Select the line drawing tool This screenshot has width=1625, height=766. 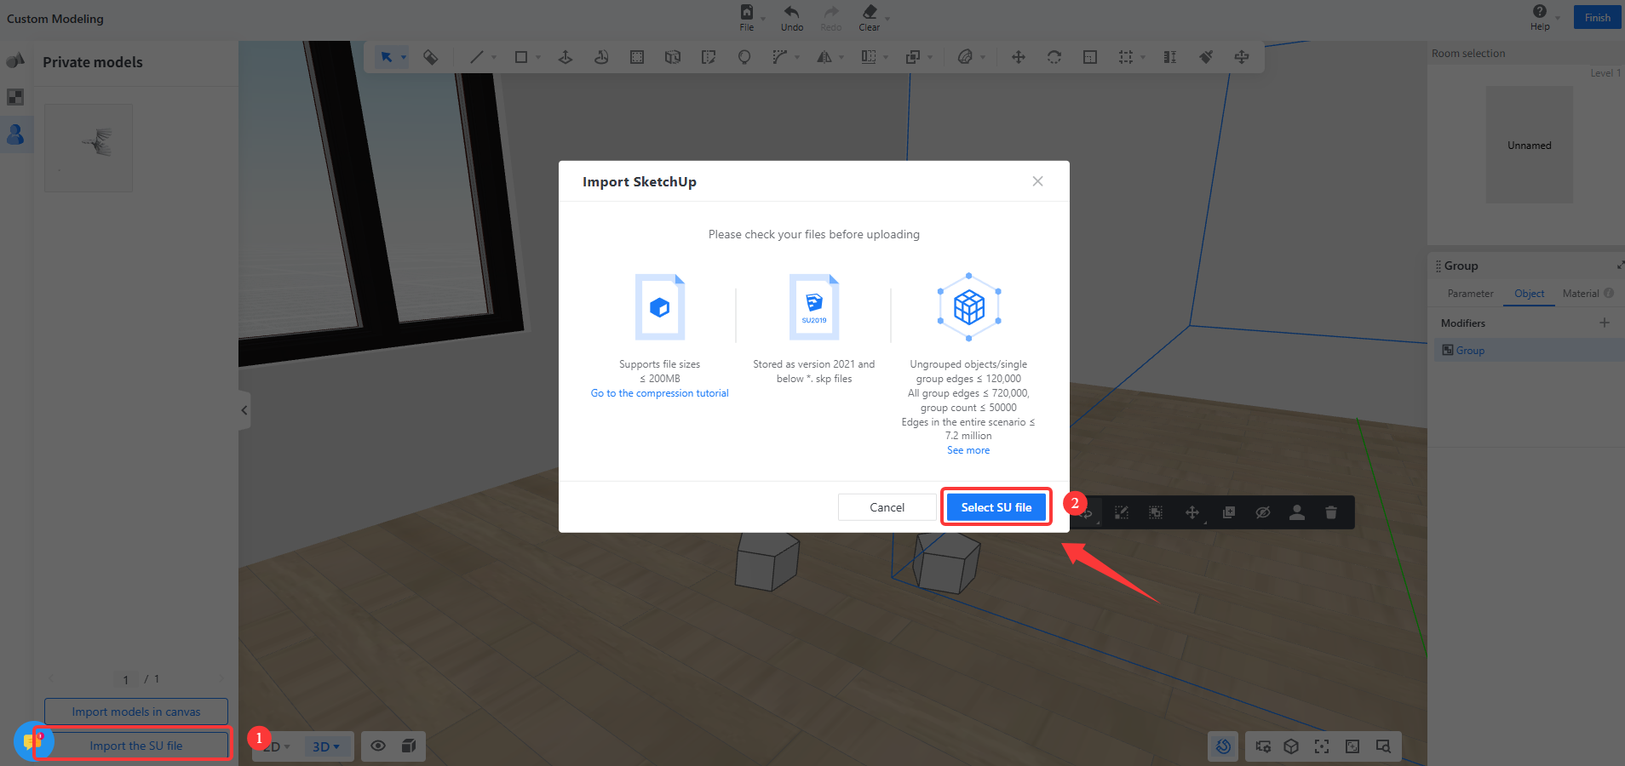tap(477, 57)
